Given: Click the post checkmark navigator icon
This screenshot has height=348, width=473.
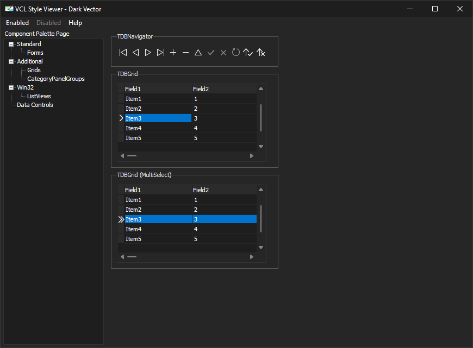Looking at the screenshot, I should click(x=211, y=53).
